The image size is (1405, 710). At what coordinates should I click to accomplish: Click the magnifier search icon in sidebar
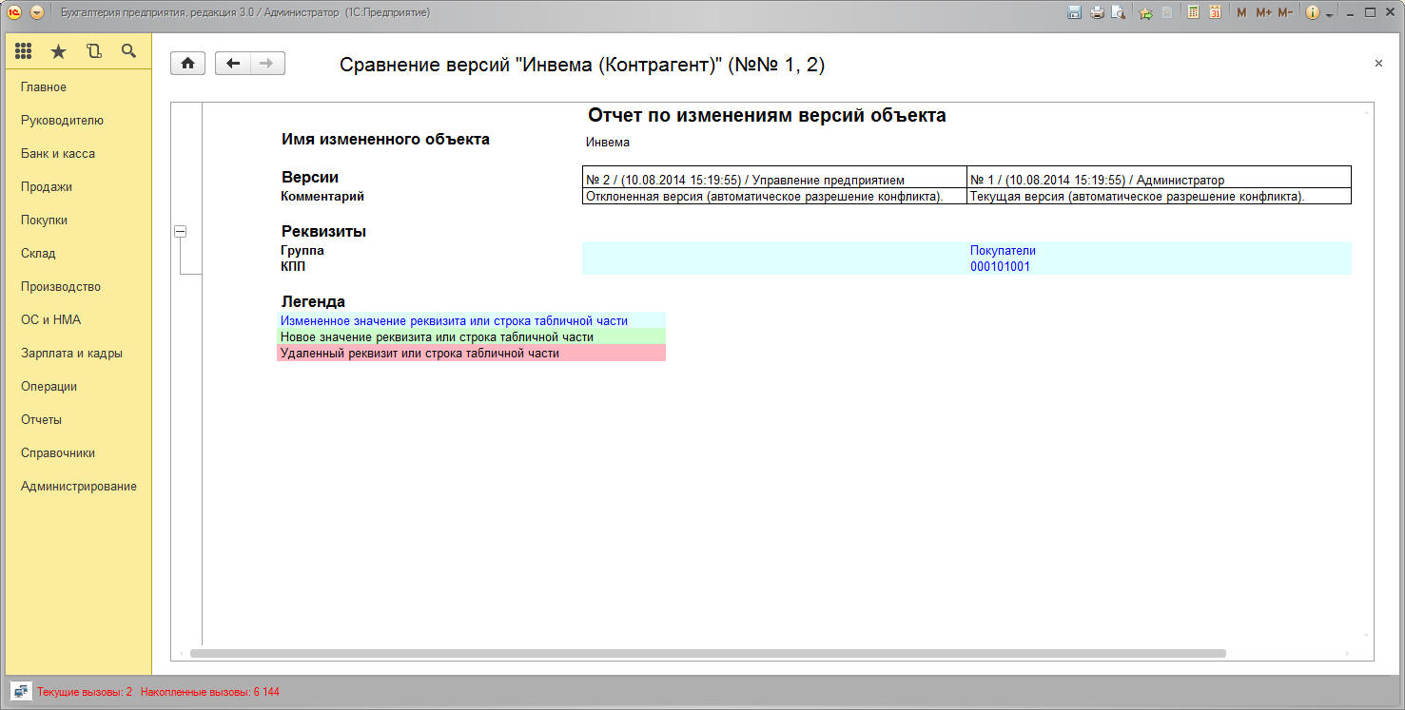click(128, 51)
